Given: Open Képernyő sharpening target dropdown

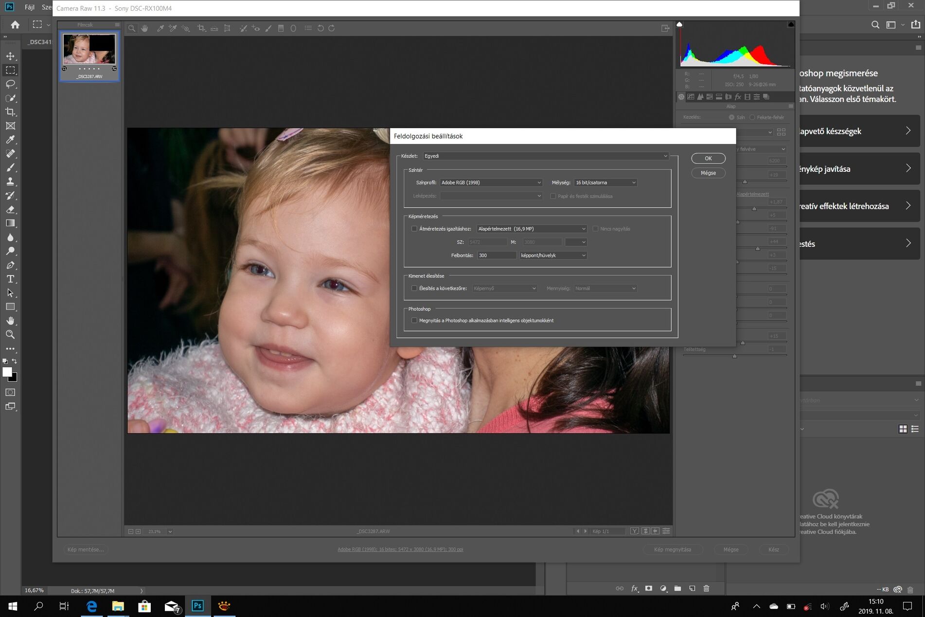Looking at the screenshot, I should [505, 288].
